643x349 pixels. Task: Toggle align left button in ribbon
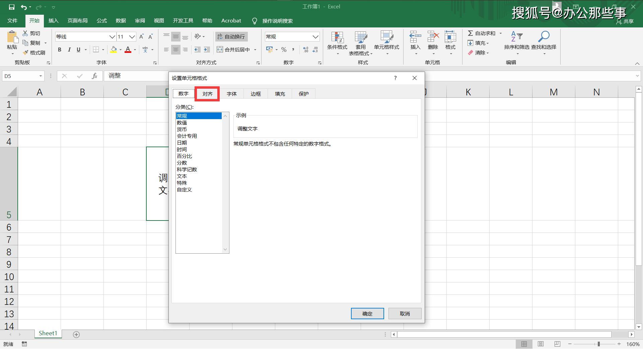pyautogui.click(x=166, y=50)
